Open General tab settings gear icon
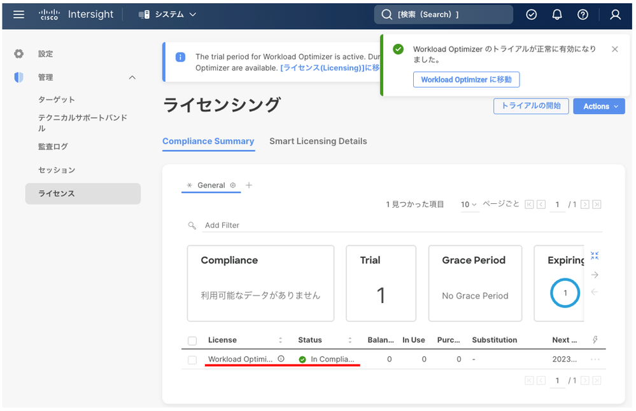636x411 pixels. pyautogui.click(x=233, y=185)
